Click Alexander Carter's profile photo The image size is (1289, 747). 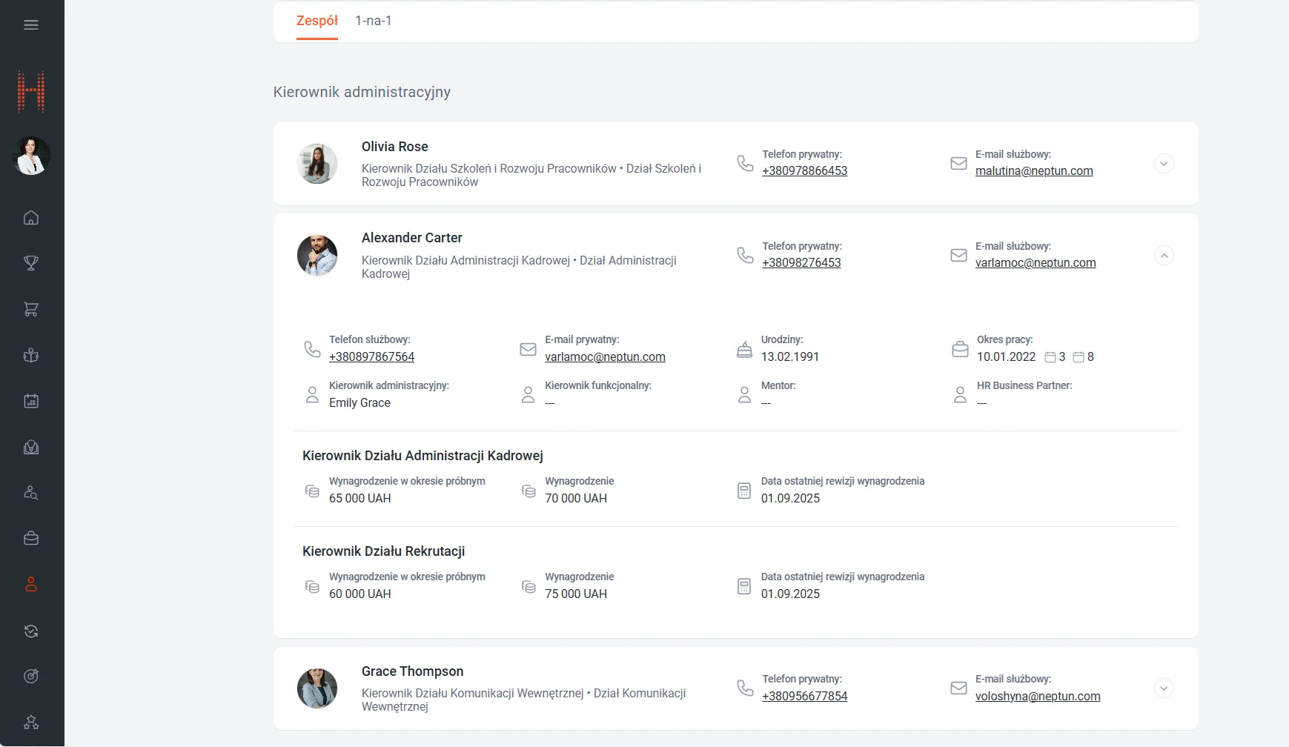coord(317,256)
